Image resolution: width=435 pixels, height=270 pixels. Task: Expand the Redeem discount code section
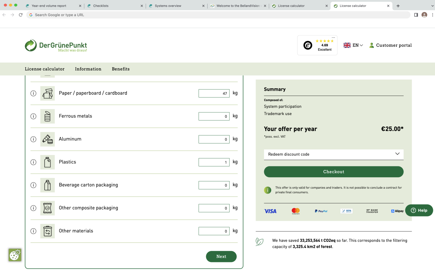coord(333,154)
